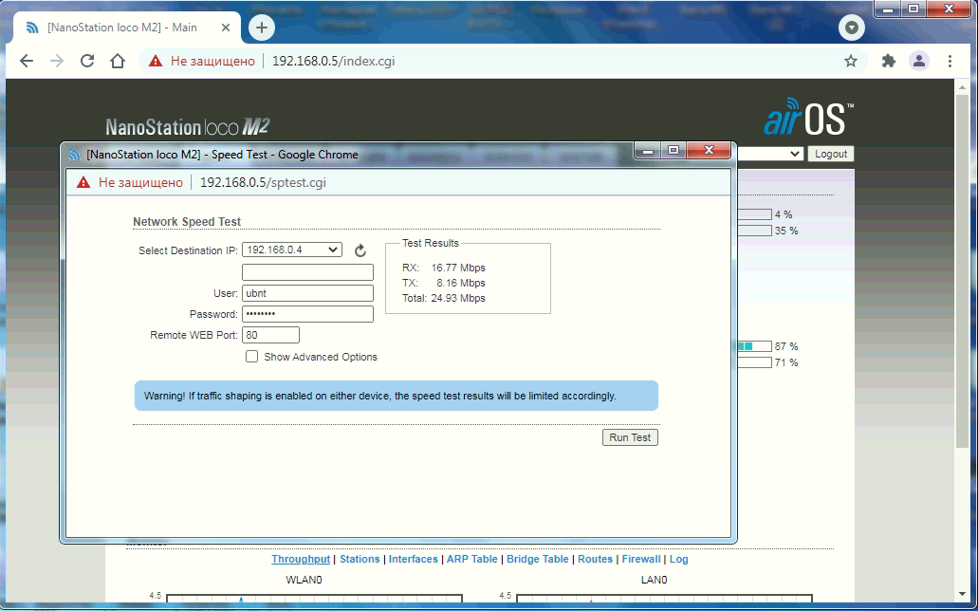Click the Run Test button
The image size is (978, 611).
(630, 437)
